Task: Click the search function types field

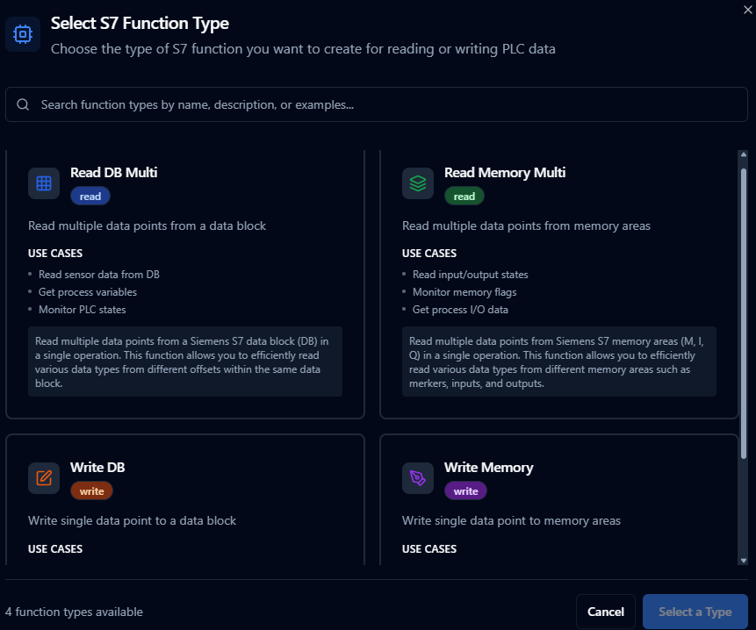Action: click(x=378, y=104)
